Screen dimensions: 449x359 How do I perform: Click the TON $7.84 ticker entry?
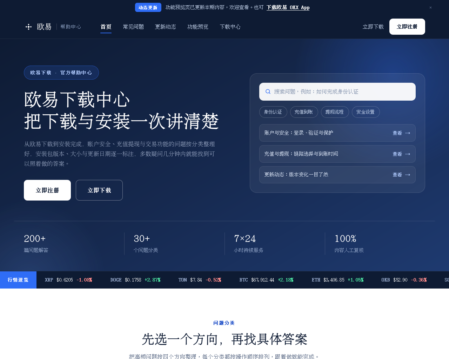[200, 280]
